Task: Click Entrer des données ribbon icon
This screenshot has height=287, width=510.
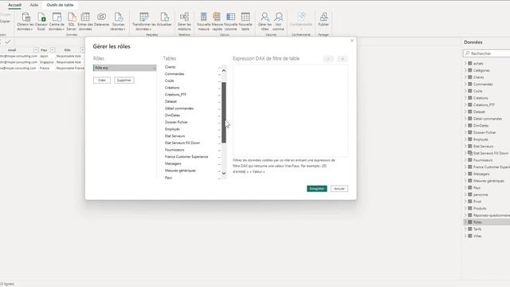Action: pyautogui.click(x=85, y=22)
